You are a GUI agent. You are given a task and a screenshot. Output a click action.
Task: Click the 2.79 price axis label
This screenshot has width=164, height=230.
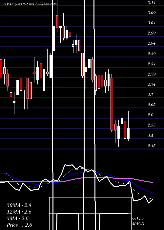pyautogui.click(x=152, y=74)
